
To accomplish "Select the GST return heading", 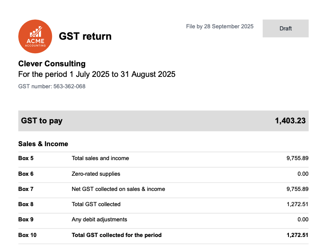I will click(85, 36).
